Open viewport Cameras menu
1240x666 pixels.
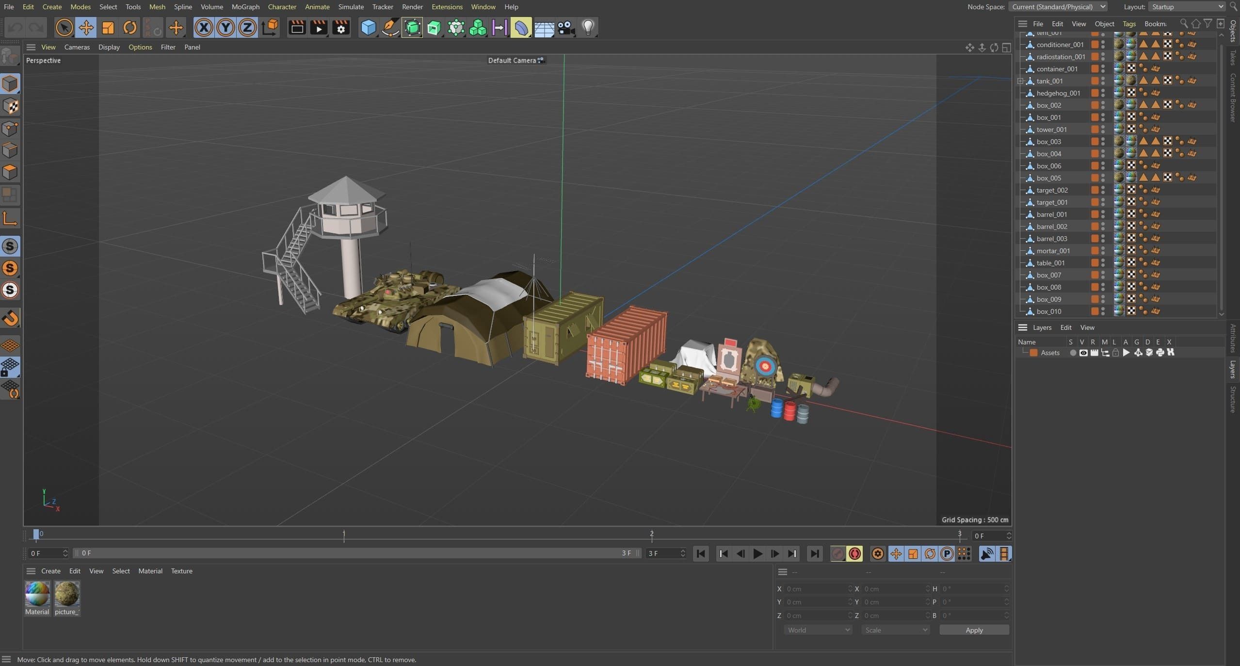click(77, 47)
